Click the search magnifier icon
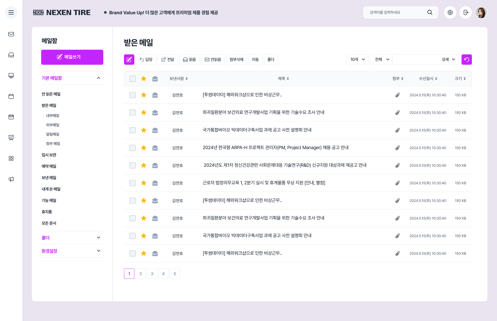497x321 pixels. pyautogui.click(x=430, y=12)
